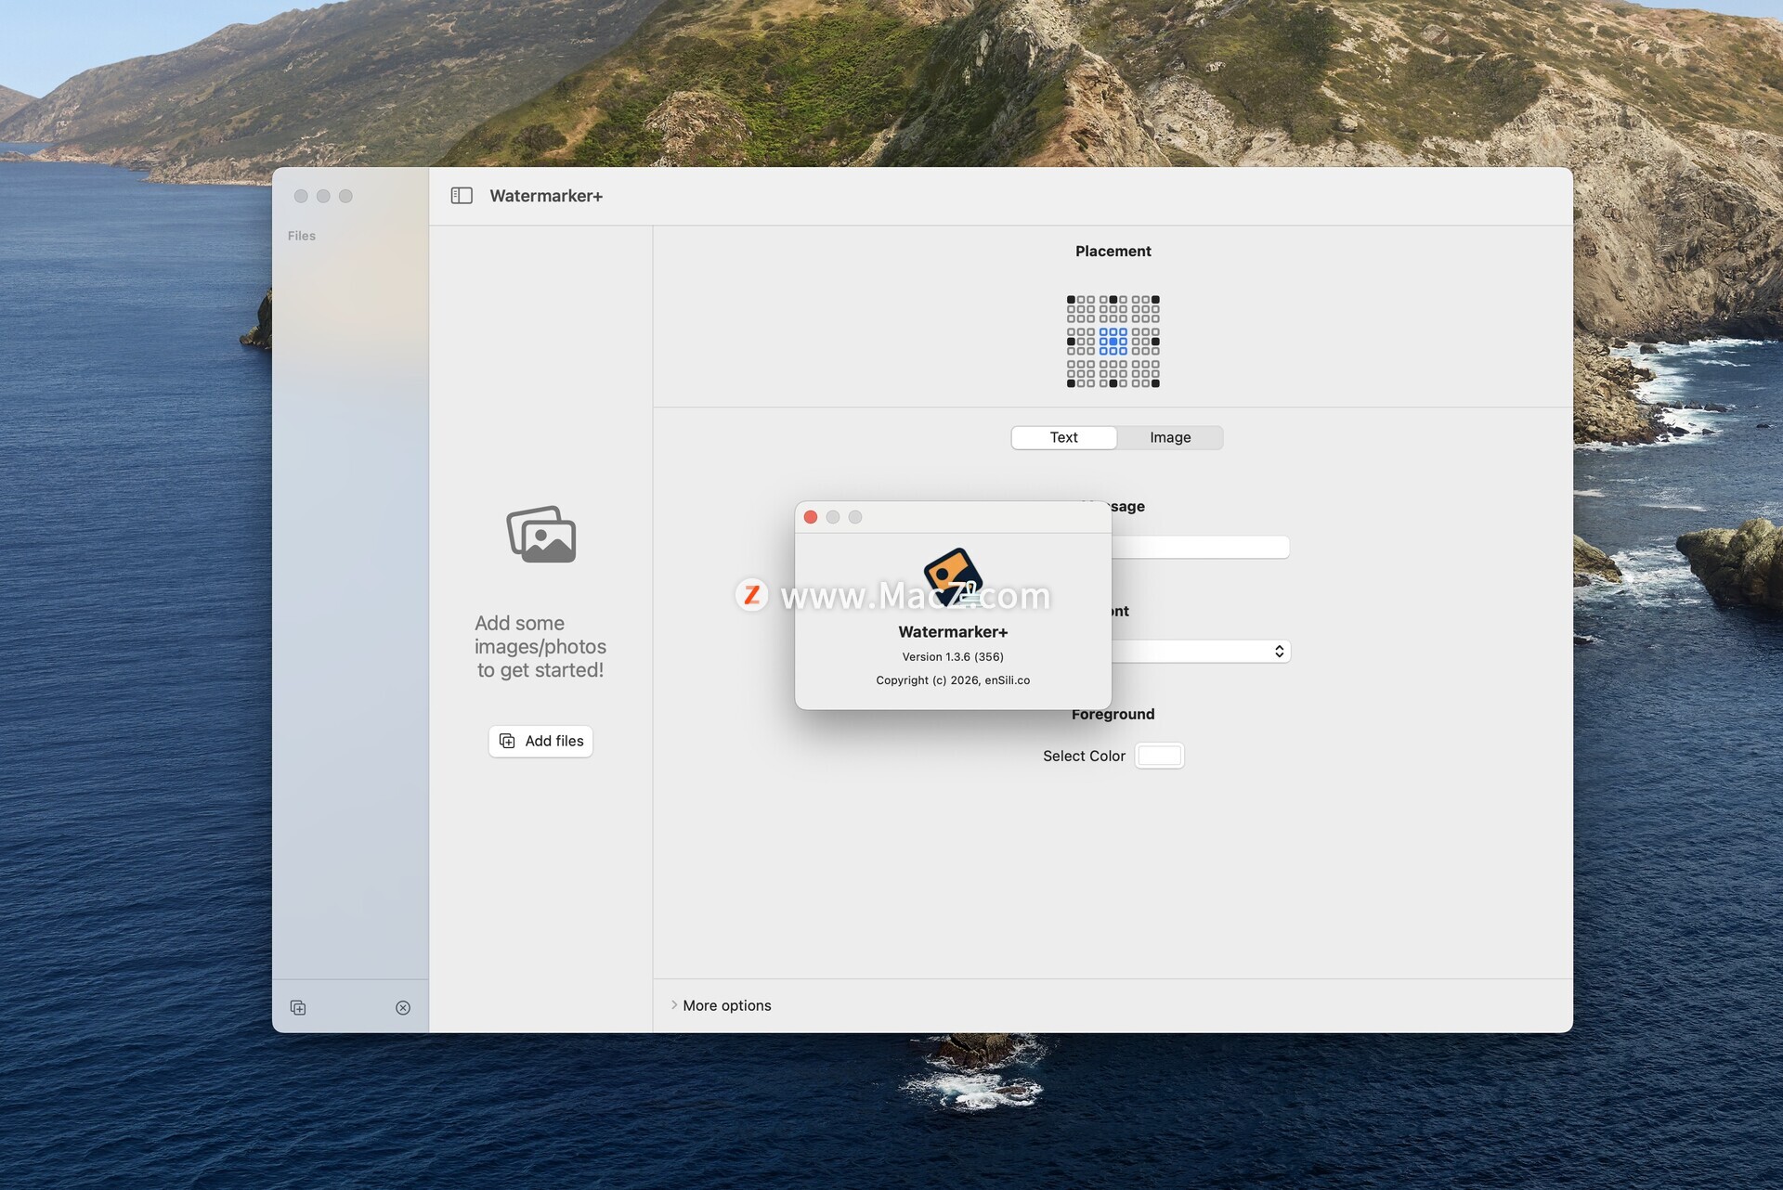This screenshot has width=1783, height=1190.
Task: Select the bottom-center black placement square
Action: tap(1113, 383)
